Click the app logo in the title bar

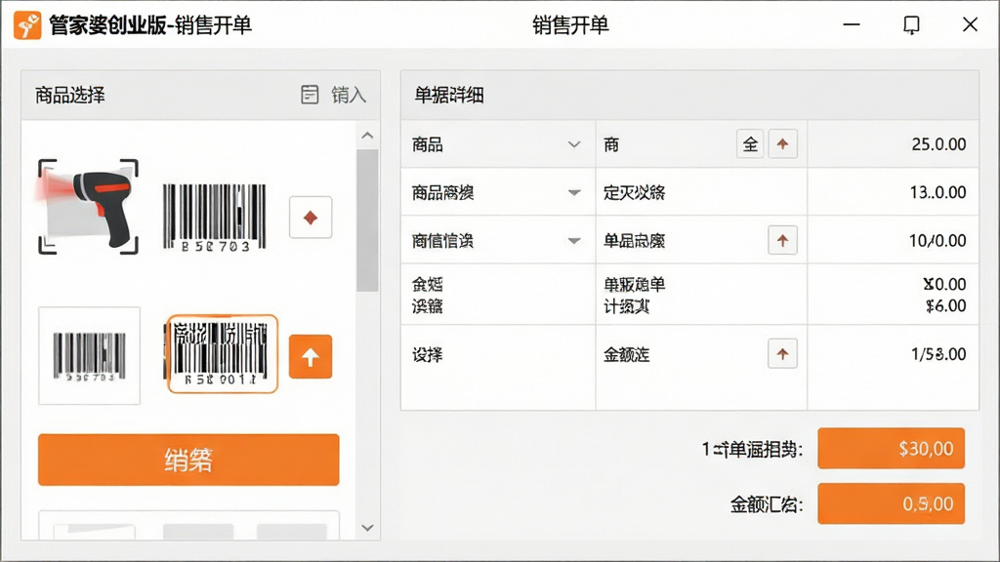27,25
